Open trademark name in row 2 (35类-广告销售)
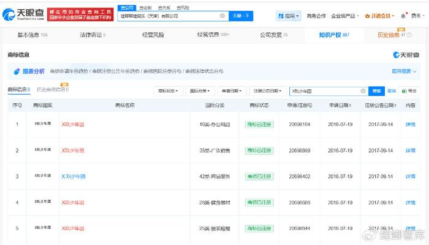This screenshot has height=245, width=429. [73, 150]
